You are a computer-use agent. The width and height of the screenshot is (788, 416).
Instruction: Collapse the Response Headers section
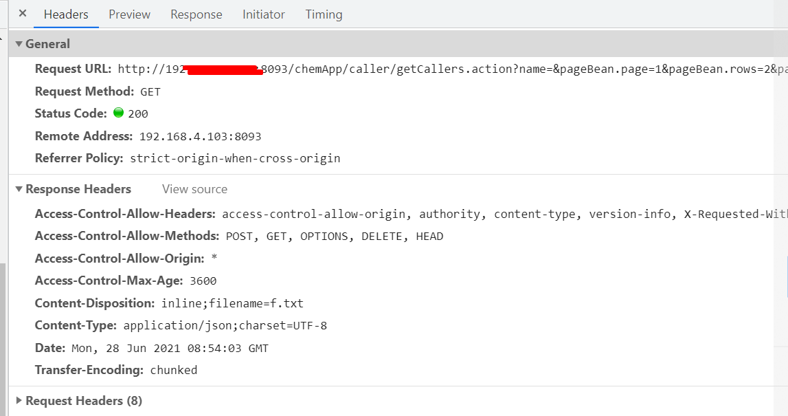click(x=19, y=189)
